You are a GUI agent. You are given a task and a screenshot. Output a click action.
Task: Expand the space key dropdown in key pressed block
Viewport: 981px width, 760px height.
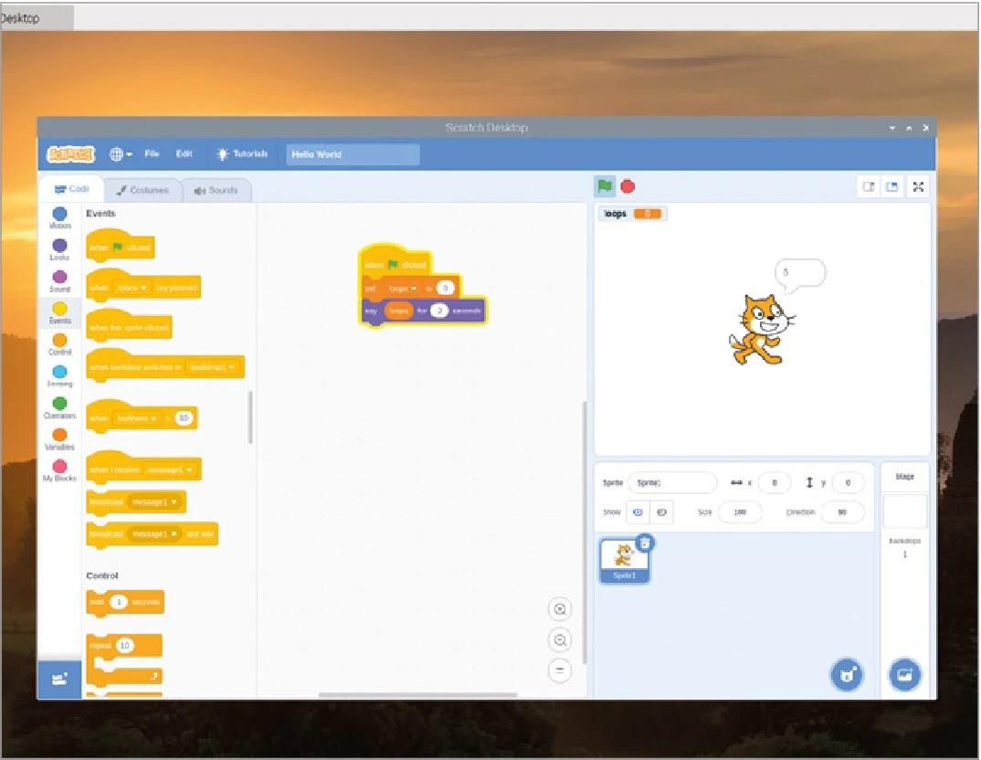(x=133, y=288)
